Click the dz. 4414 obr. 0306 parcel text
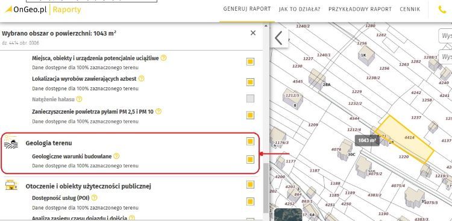 point(20,43)
